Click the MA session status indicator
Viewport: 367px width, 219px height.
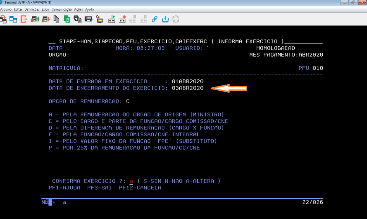[45, 202]
